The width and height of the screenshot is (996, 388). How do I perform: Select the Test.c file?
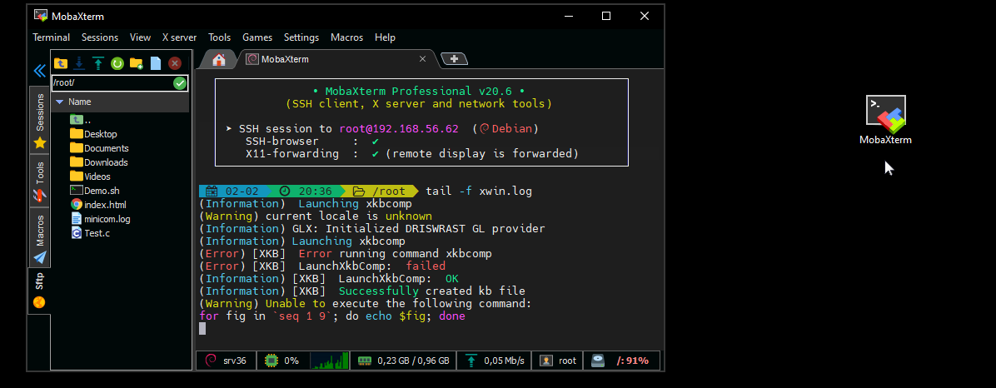pyautogui.click(x=90, y=233)
